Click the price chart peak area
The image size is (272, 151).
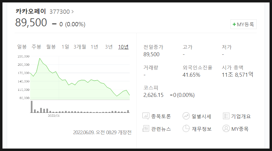[x=40, y=59]
